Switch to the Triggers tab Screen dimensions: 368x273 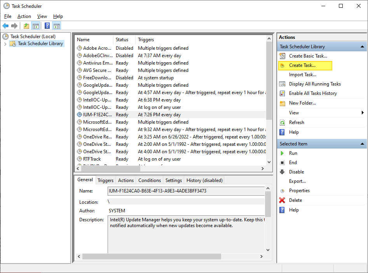coord(105,180)
